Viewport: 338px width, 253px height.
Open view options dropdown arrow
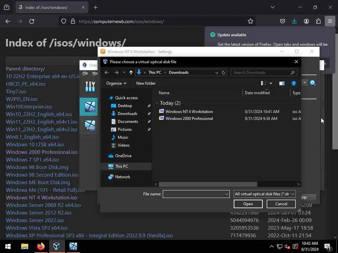271,83
